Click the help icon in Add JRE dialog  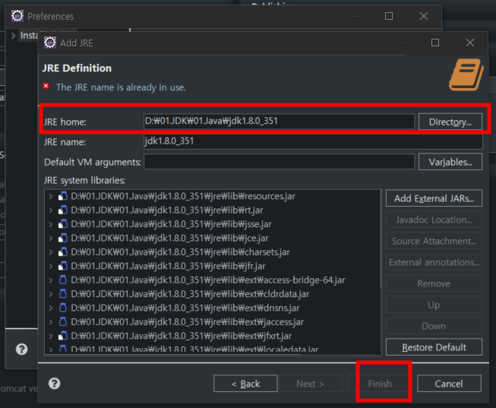[x=55, y=384]
